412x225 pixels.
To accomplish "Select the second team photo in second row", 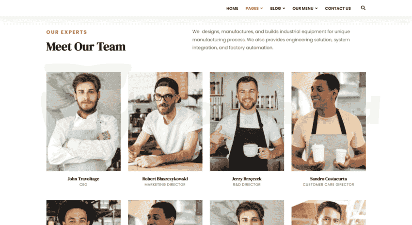I will pyautogui.click(x=165, y=212).
